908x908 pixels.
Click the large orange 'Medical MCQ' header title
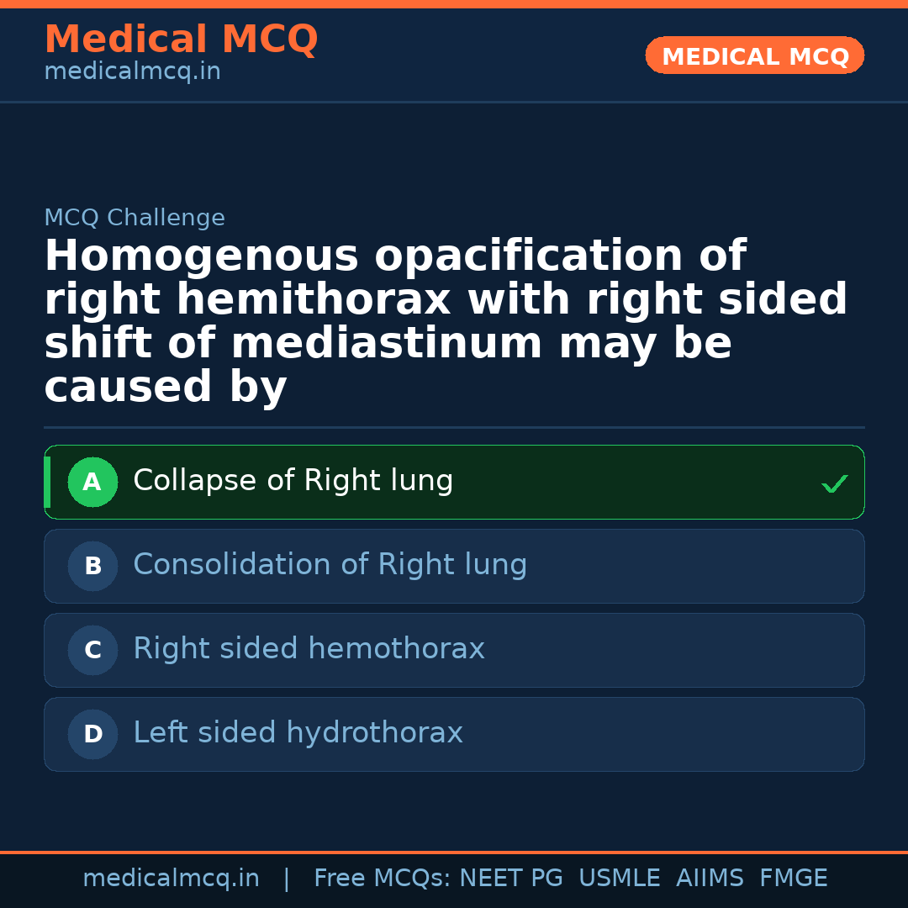click(x=181, y=40)
